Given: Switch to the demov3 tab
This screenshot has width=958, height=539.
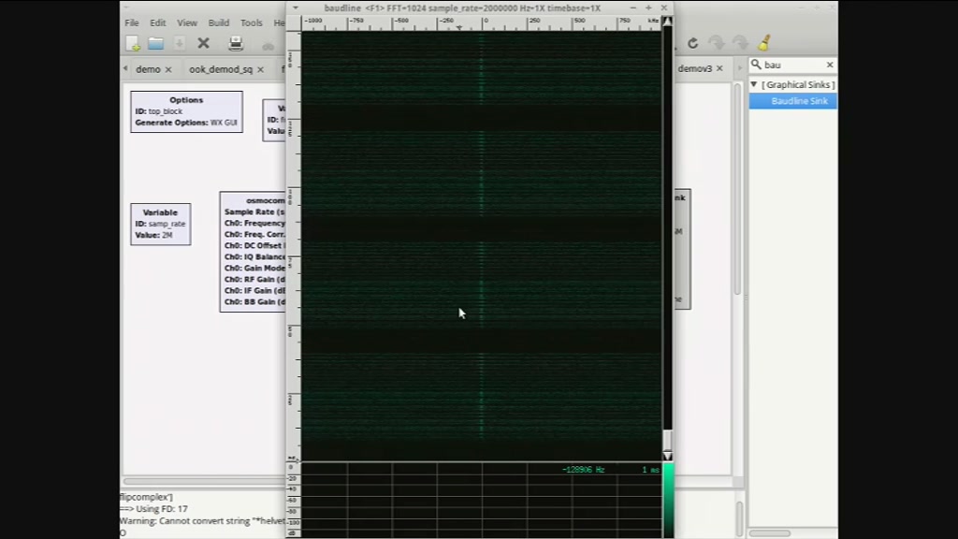Looking at the screenshot, I should click(695, 68).
